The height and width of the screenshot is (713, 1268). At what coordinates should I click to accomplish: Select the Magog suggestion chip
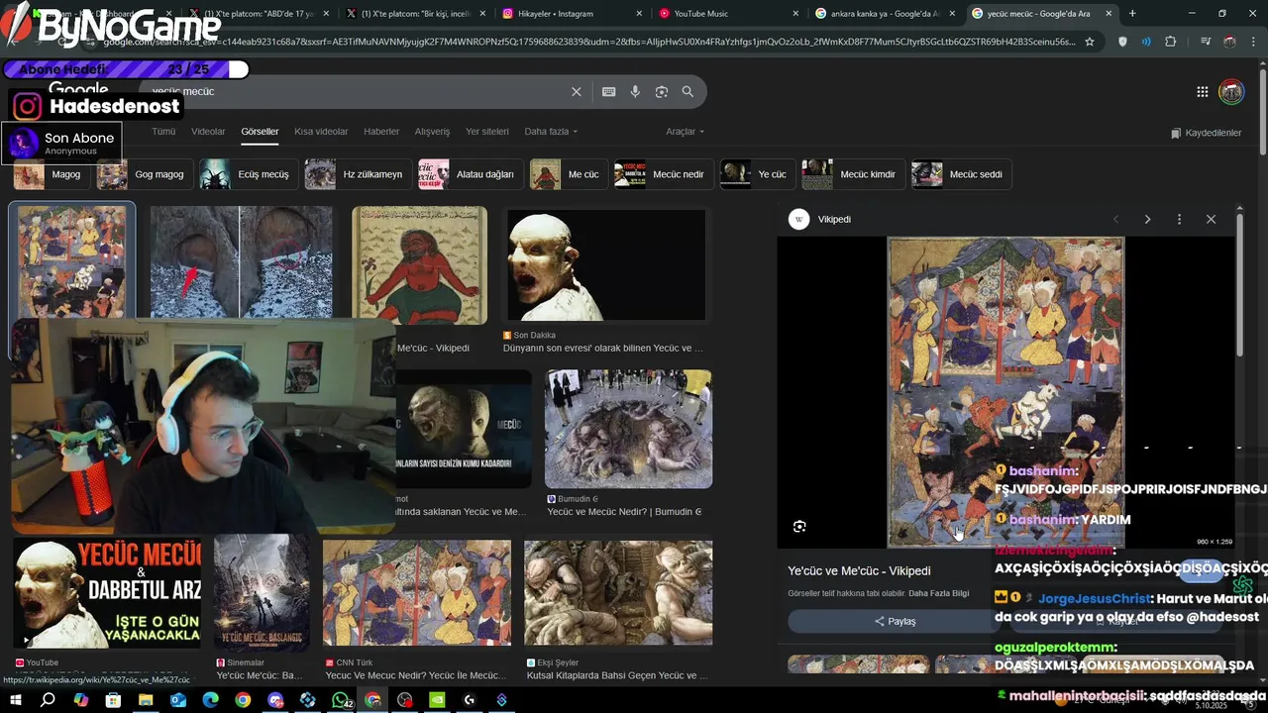pos(52,174)
